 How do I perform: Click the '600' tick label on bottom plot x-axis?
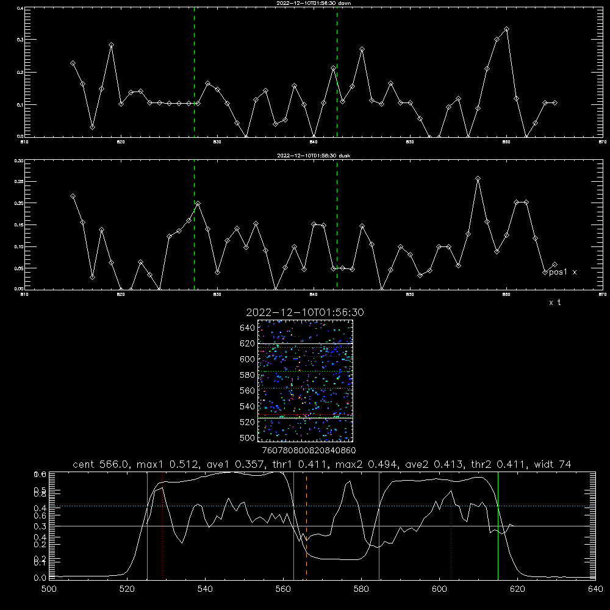pyautogui.click(x=440, y=589)
